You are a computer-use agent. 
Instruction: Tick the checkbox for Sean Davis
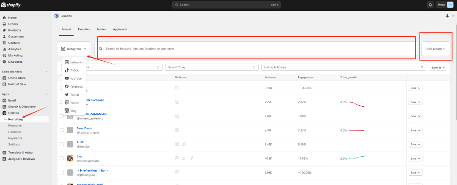point(61,130)
